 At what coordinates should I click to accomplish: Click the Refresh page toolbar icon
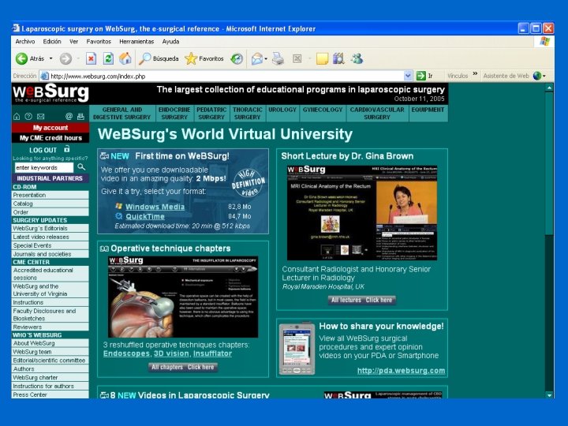point(108,58)
